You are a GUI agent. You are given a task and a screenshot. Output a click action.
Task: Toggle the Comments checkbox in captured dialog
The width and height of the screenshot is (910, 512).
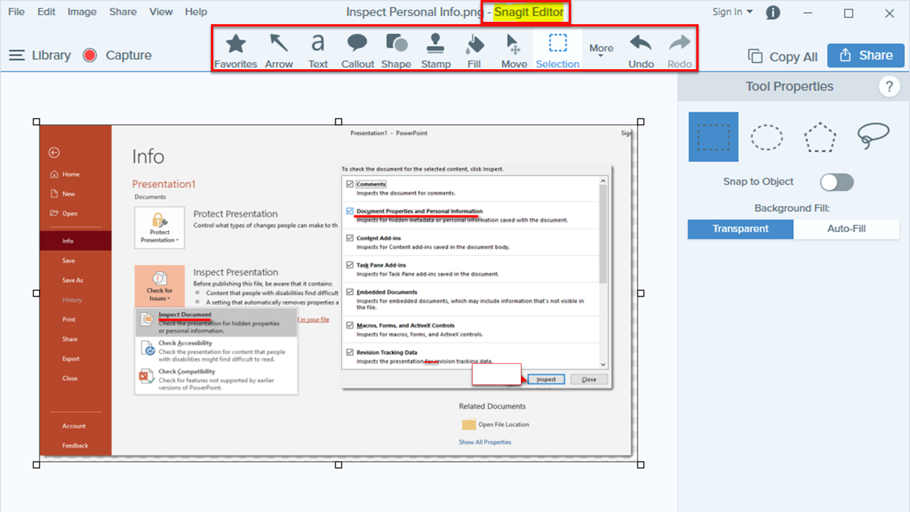(350, 184)
